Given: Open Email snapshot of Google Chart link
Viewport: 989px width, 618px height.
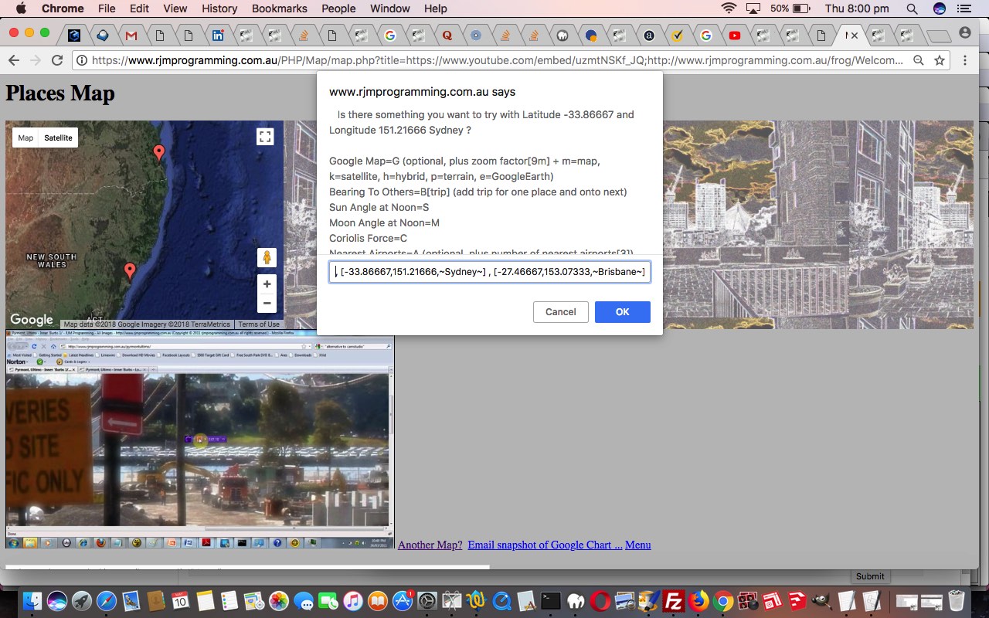Looking at the screenshot, I should click(545, 545).
